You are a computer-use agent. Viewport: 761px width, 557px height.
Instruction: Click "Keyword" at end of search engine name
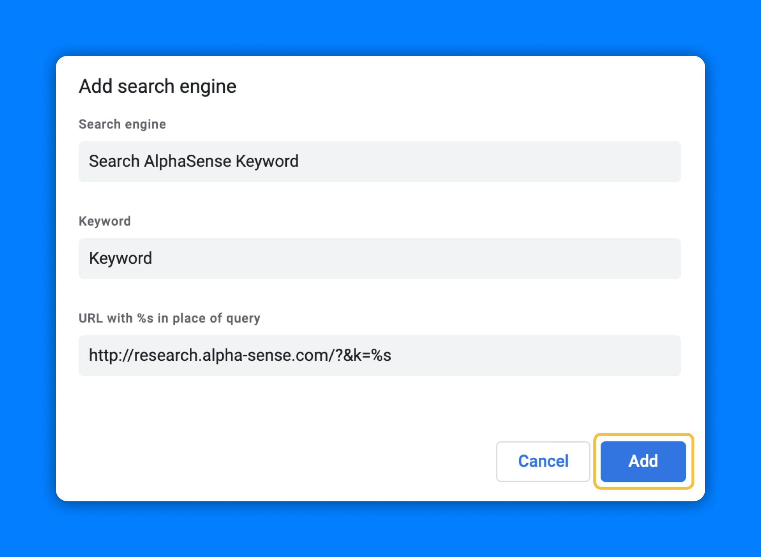pyautogui.click(x=267, y=162)
